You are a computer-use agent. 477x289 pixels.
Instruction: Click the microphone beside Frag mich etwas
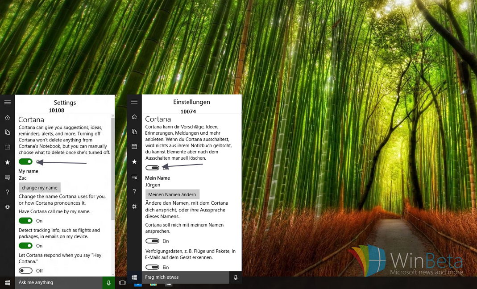[236, 277]
